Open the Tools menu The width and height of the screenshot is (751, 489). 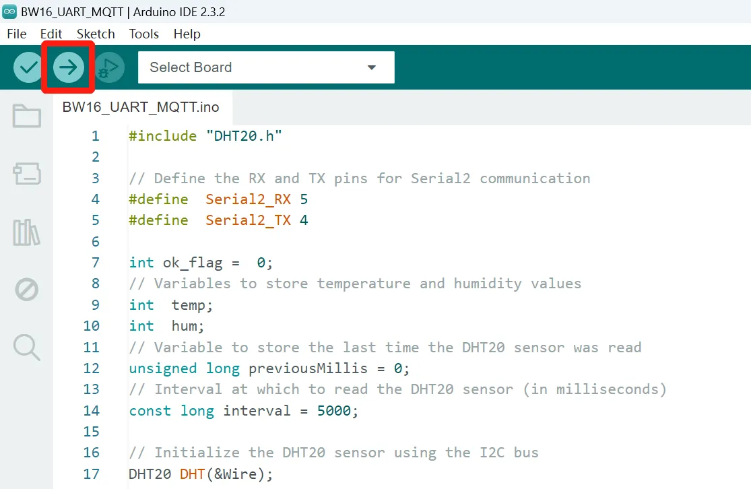pos(144,34)
